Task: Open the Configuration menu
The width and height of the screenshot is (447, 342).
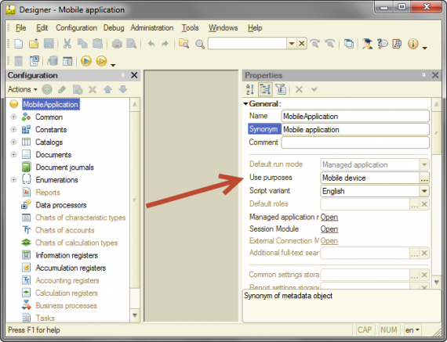Action: [x=76, y=28]
